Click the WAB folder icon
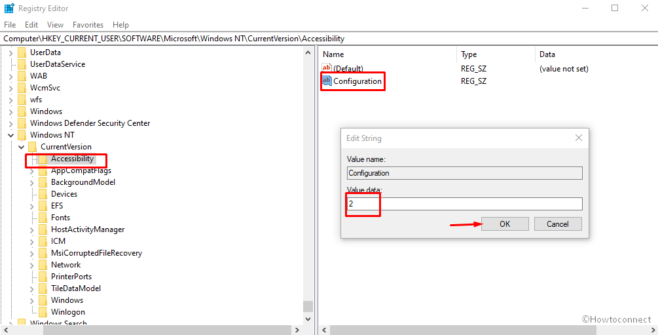Viewport: 658px width, 335px height. [x=22, y=76]
